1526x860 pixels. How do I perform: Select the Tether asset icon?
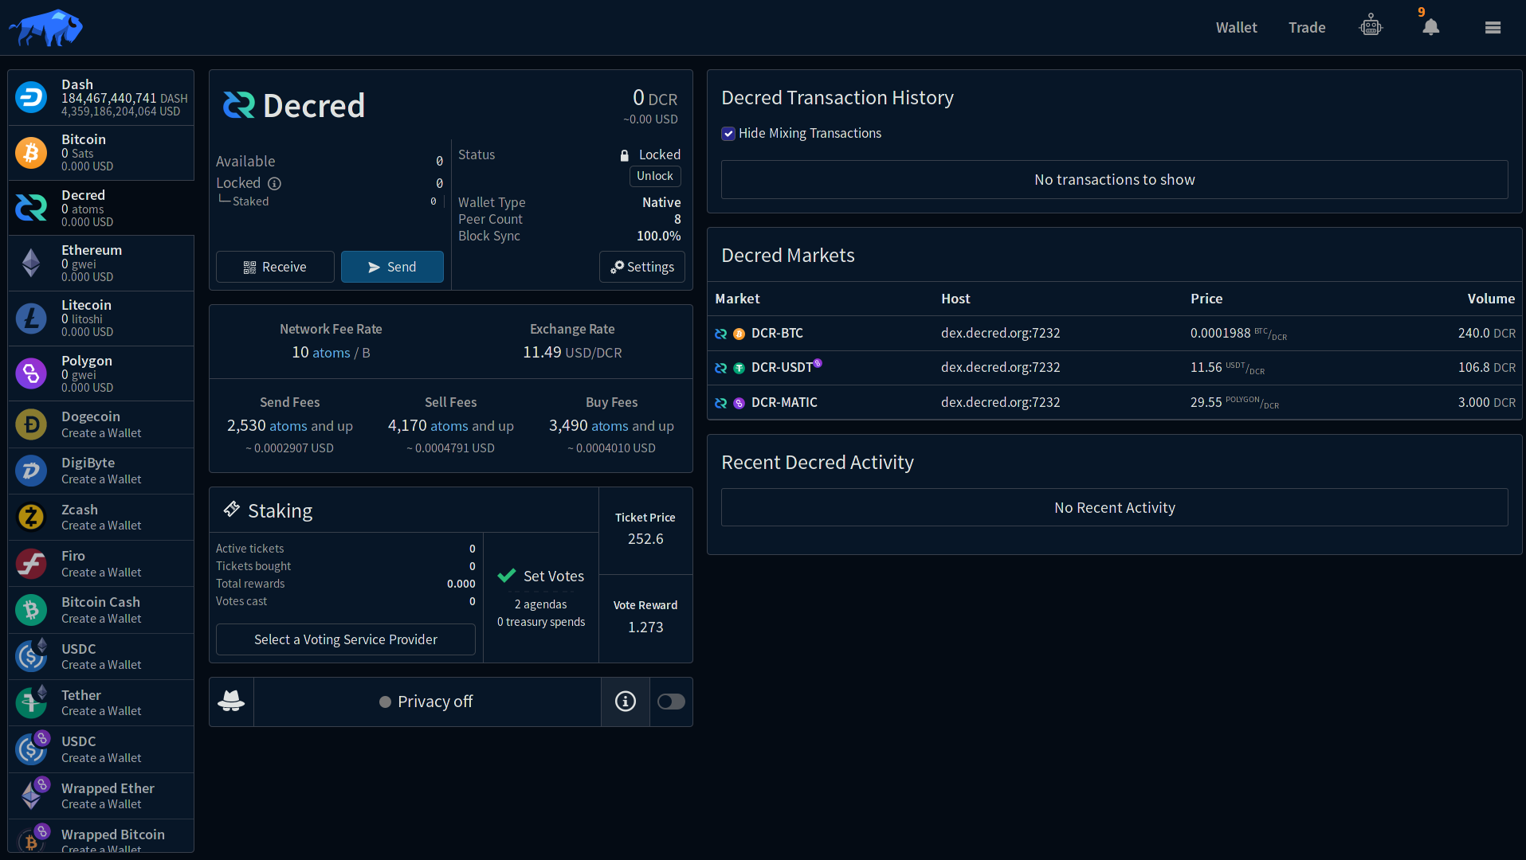[x=31, y=702]
